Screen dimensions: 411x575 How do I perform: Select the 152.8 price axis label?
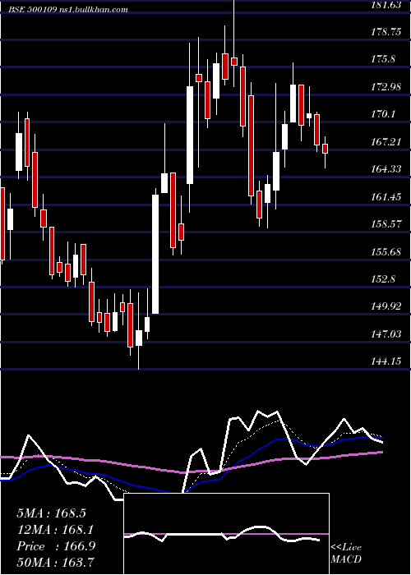pos(385,279)
